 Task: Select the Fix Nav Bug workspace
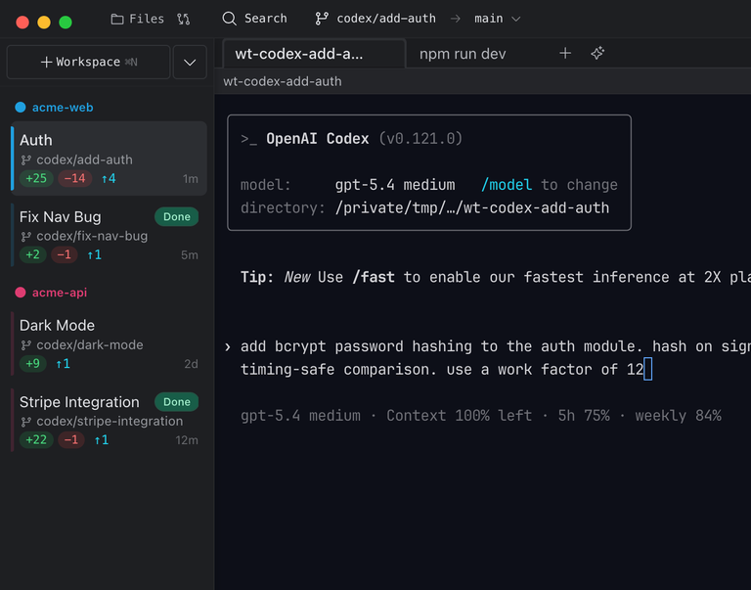(109, 236)
